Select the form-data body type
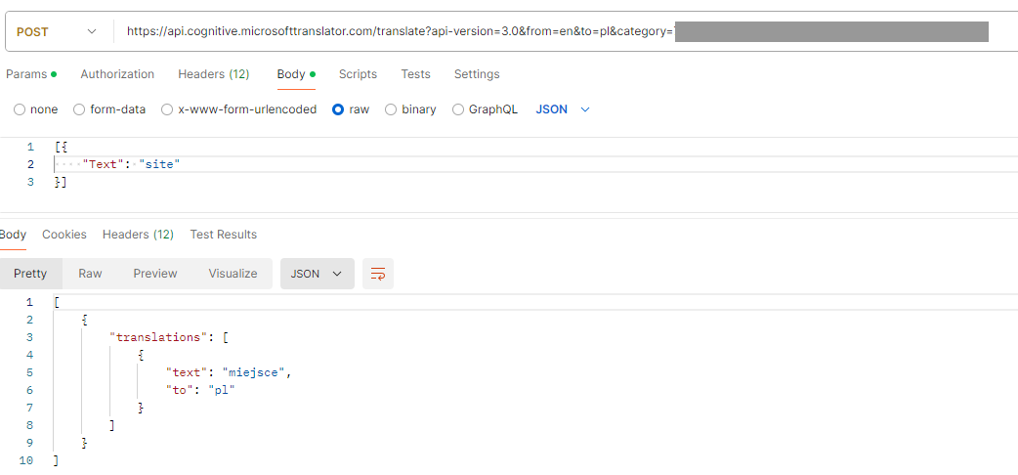The image size is (1018, 475). 109,109
